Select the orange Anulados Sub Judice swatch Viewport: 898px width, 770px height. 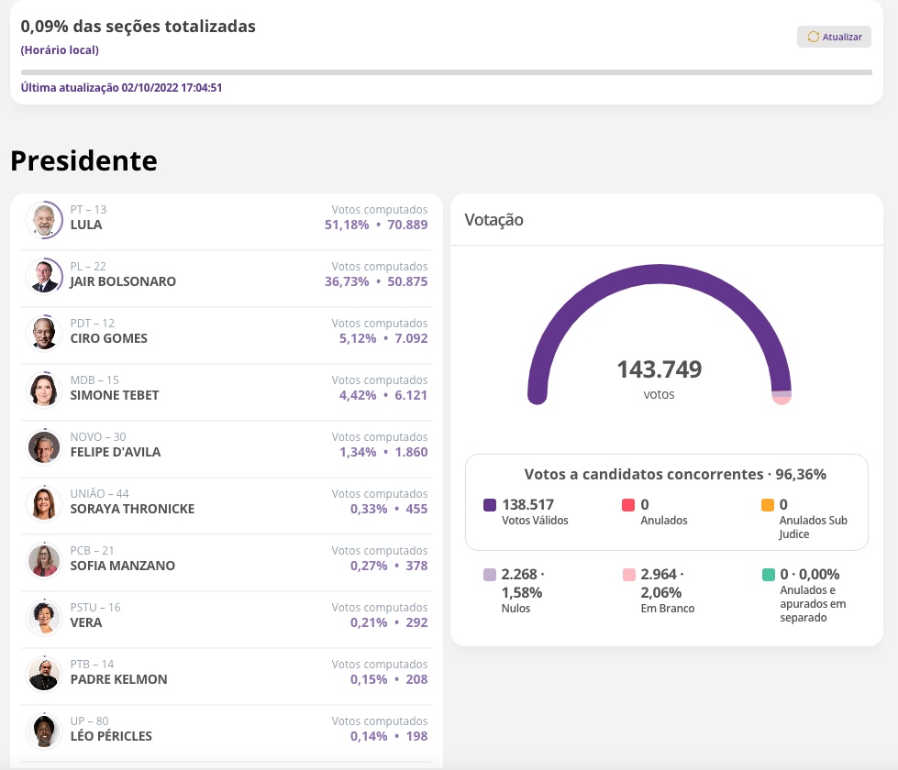click(x=768, y=505)
